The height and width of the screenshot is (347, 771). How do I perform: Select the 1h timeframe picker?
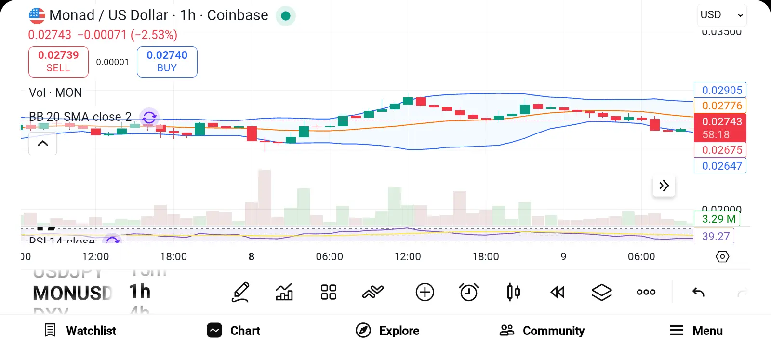tap(140, 292)
